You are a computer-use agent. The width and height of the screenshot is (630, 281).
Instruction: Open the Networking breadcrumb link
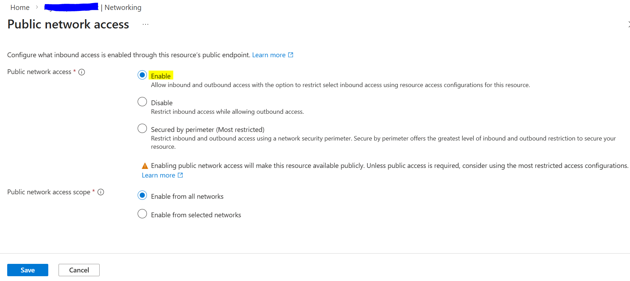pyautogui.click(x=123, y=8)
